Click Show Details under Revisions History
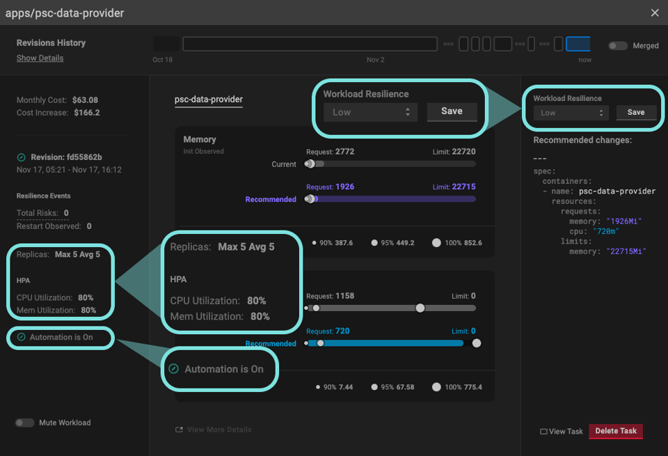Image resolution: width=668 pixels, height=456 pixels. [x=40, y=58]
